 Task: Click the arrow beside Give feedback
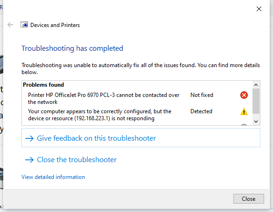coord(29,138)
